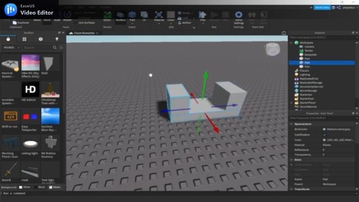Open the Toolbox Recent clock tab
The width and height of the screenshot is (359, 202).
click(40, 39)
